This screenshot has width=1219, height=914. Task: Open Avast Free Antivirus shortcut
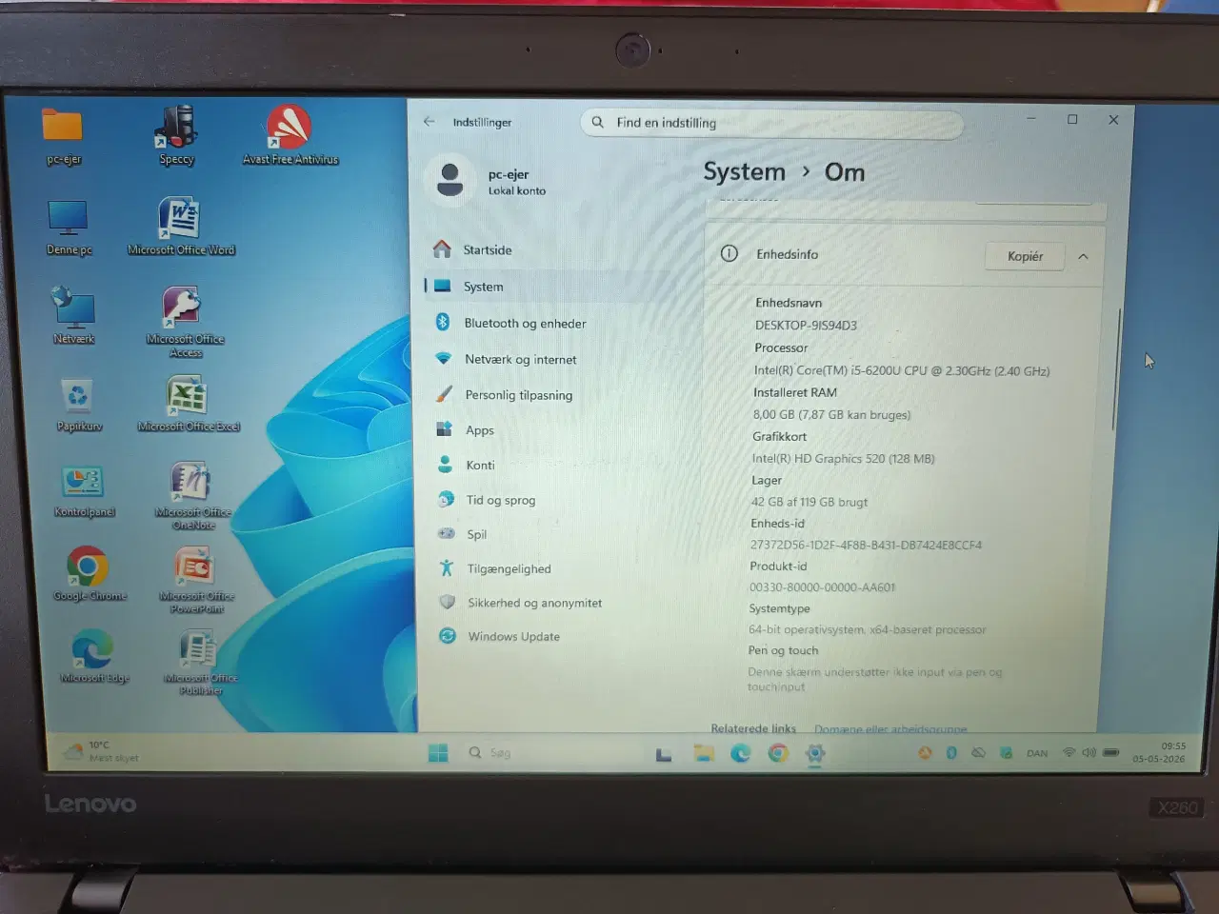(x=290, y=135)
